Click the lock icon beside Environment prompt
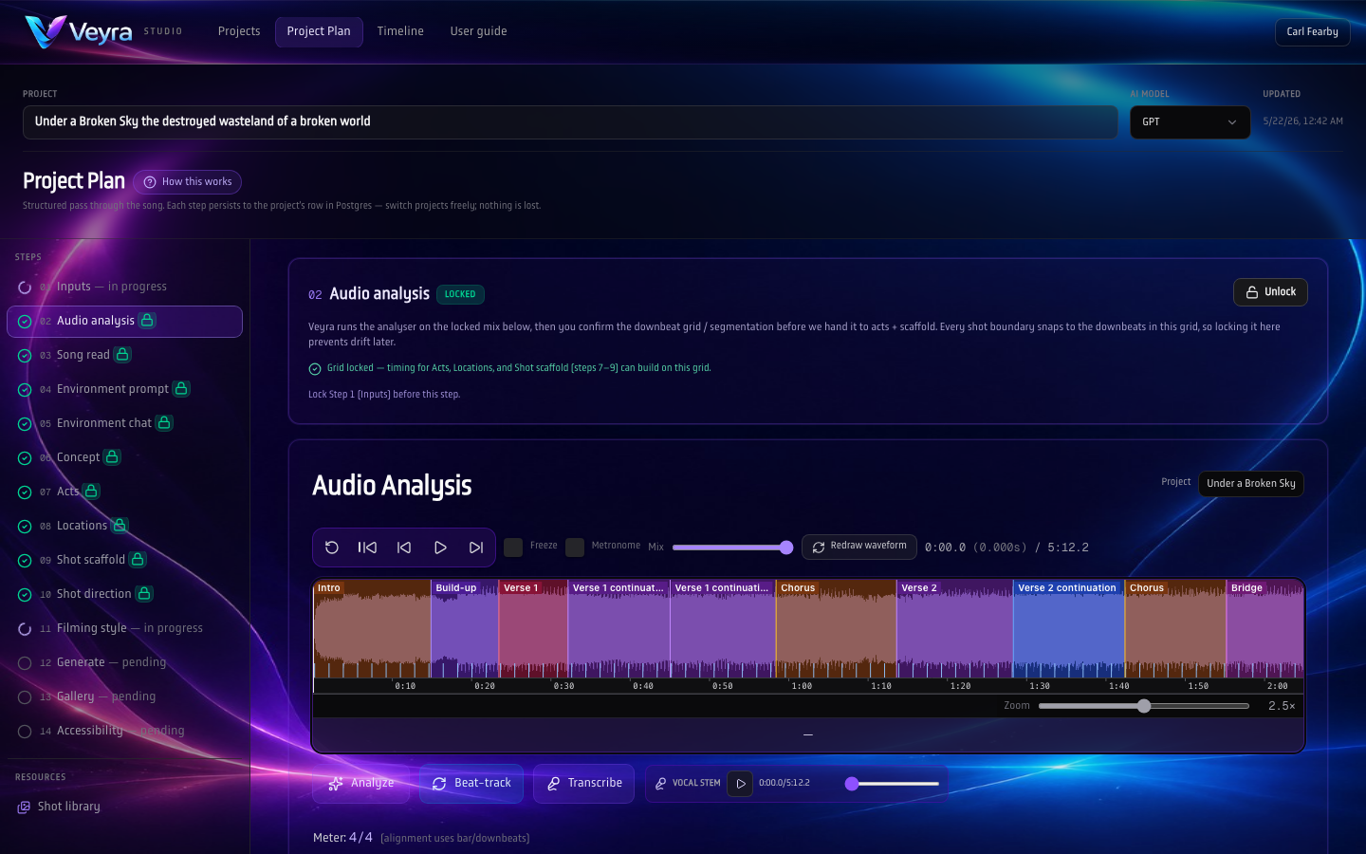Viewport: 1366px width, 854px height. [181, 389]
